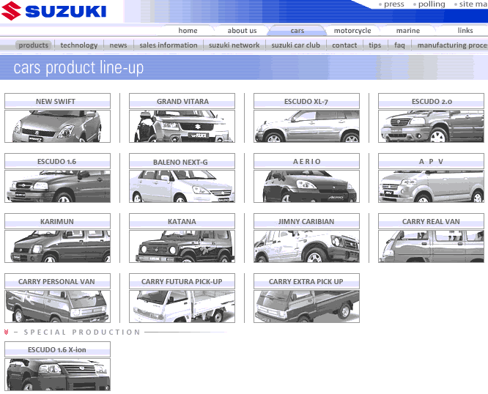The width and height of the screenshot is (488, 394).
Task: Open the polling link
Action: point(432,4)
